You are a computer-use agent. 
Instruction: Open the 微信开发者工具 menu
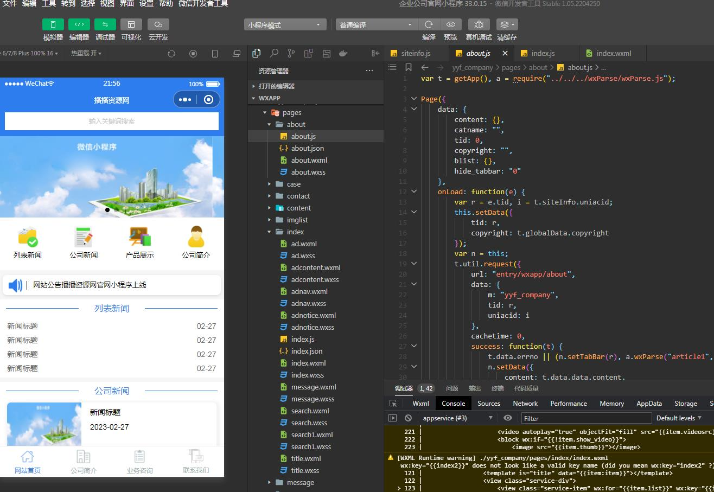click(x=203, y=4)
